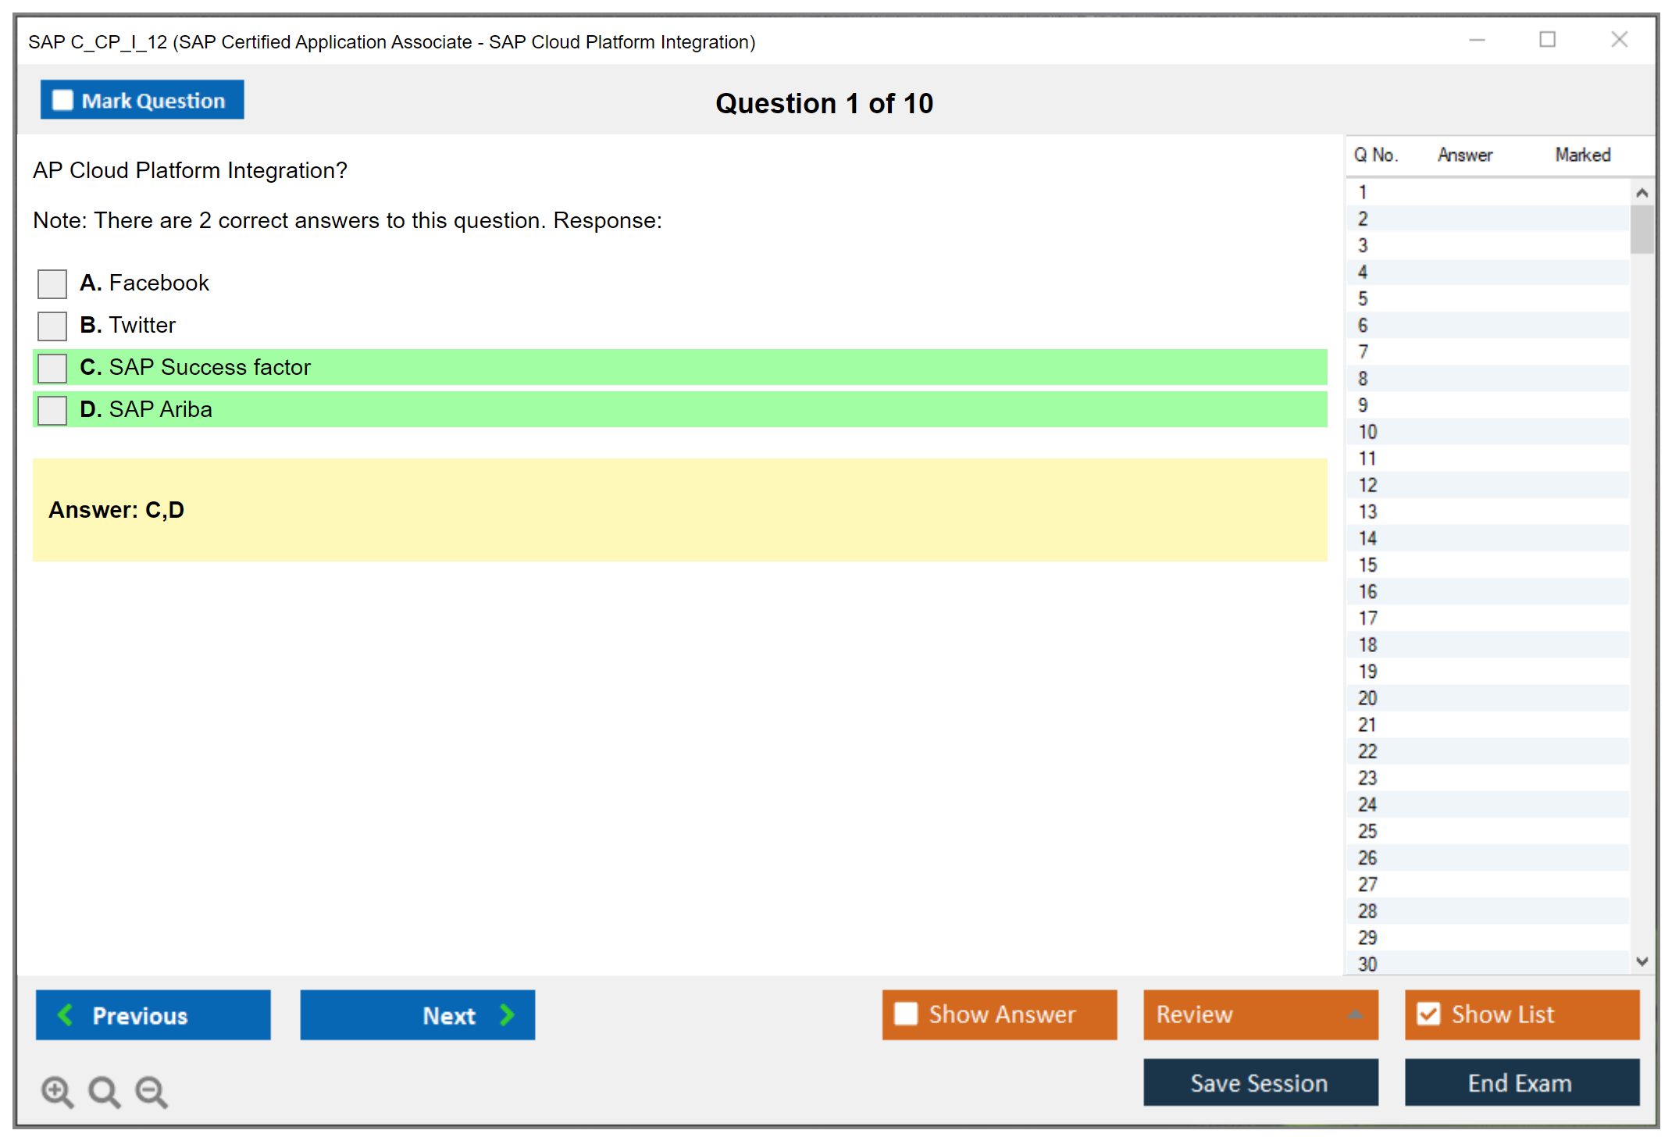Toggle the Mark Question checkbox

pyautogui.click(x=62, y=100)
